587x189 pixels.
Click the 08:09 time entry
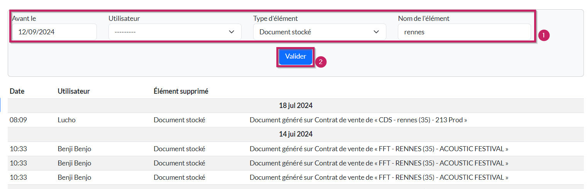coord(18,120)
